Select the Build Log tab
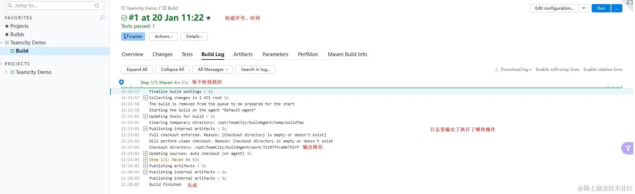This screenshot has height=194, width=635. click(213, 54)
